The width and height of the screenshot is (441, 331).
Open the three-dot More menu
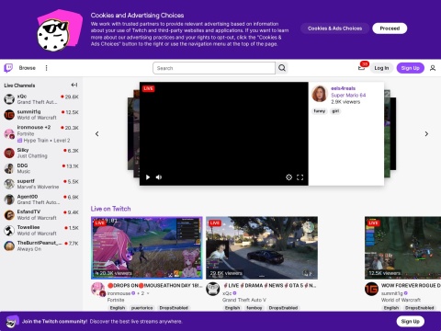point(46,68)
